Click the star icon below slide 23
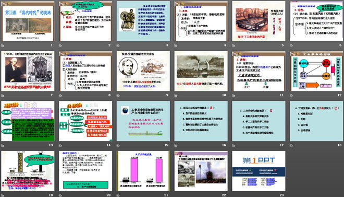Image resolution: width=344 pixels, height=197 pixels. pos(234,195)
